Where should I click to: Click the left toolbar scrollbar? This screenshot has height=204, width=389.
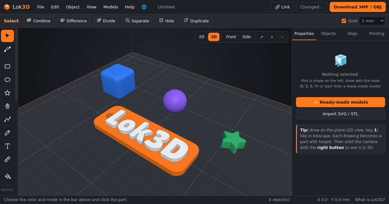point(16,65)
